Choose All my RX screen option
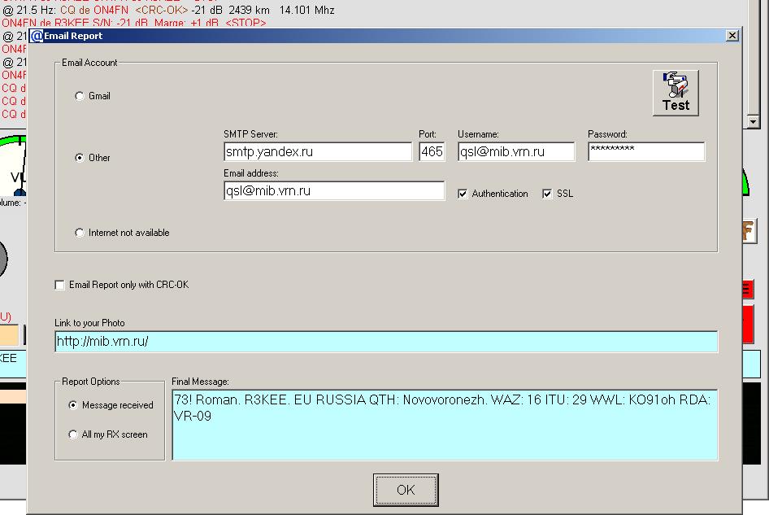Viewport: 769px width, 515px height. click(x=74, y=434)
